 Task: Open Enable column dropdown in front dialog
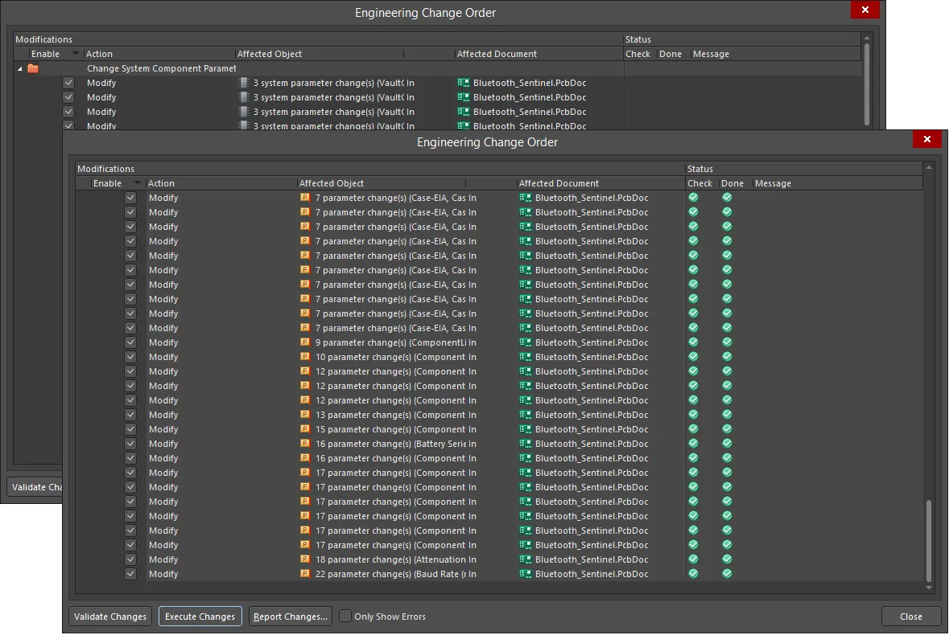click(137, 183)
